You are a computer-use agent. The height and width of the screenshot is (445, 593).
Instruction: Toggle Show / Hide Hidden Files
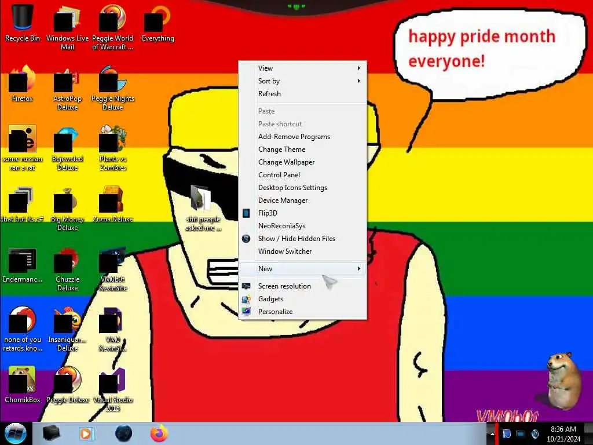(x=302, y=239)
